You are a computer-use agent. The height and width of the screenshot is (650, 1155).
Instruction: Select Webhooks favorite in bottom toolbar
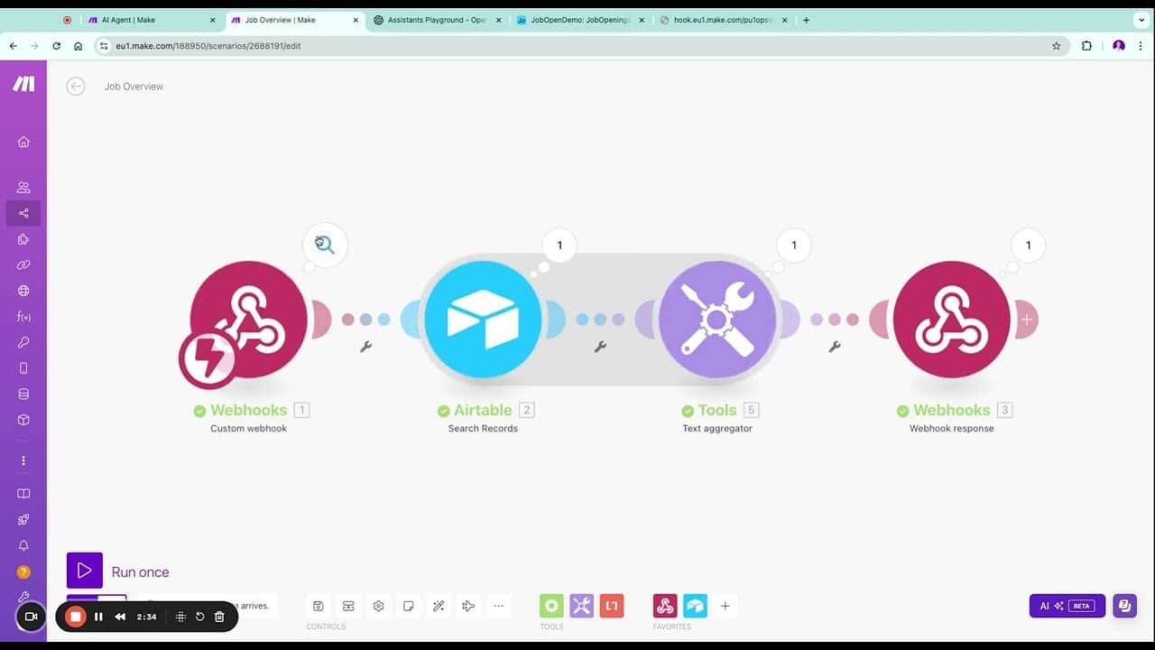tap(665, 606)
